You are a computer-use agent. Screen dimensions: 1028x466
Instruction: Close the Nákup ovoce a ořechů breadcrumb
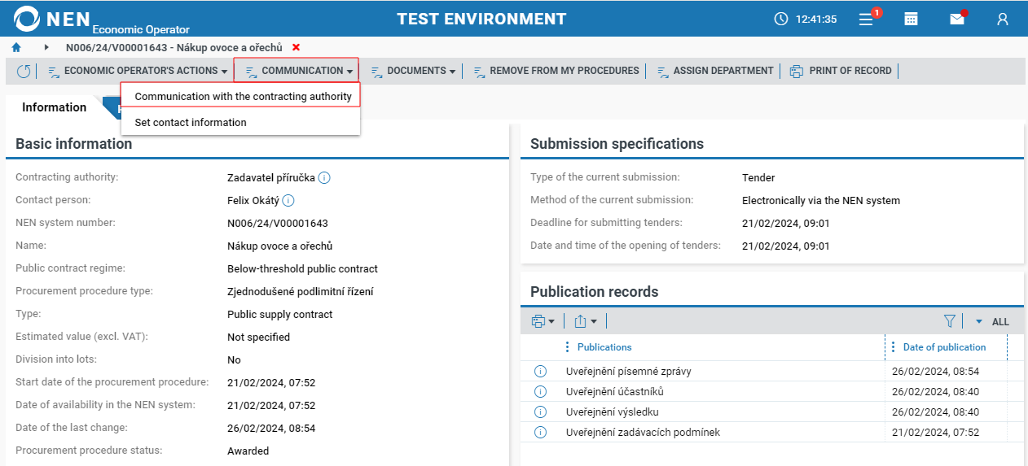pyautogui.click(x=296, y=48)
